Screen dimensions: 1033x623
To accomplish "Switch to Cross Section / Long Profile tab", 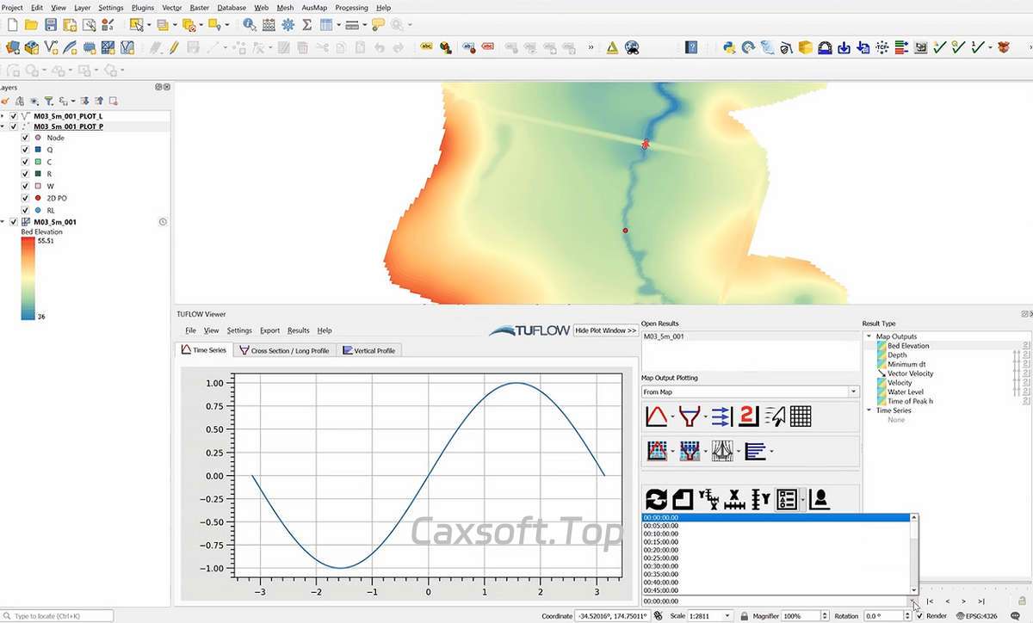I will point(284,350).
